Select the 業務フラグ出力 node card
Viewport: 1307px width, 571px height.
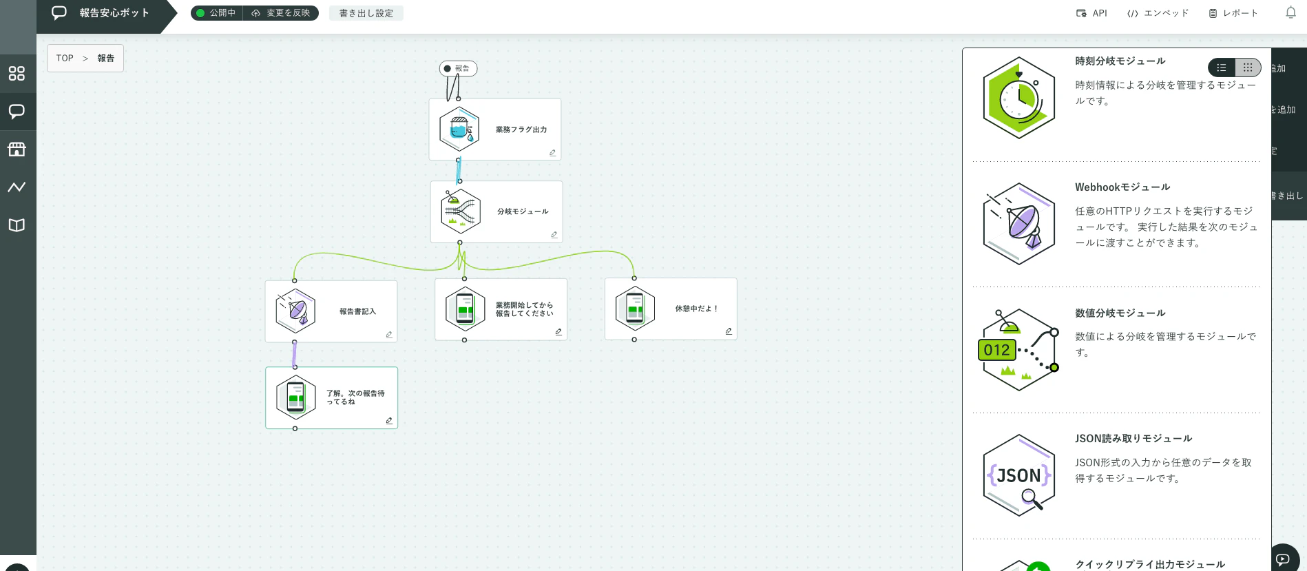coord(495,129)
